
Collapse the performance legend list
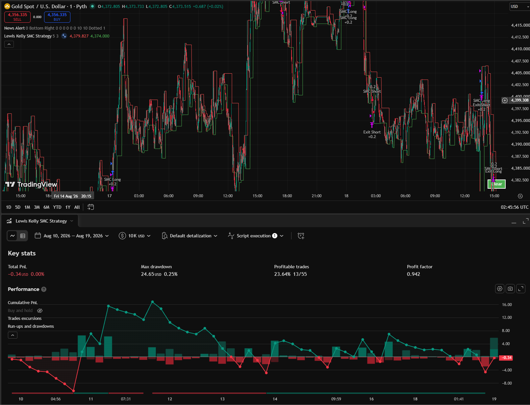pyautogui.click(x=13, y=335)
